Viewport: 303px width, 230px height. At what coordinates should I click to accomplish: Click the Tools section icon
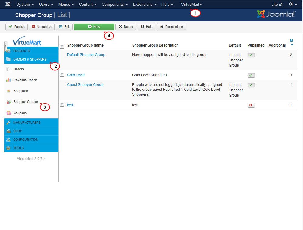pos(8,148)
